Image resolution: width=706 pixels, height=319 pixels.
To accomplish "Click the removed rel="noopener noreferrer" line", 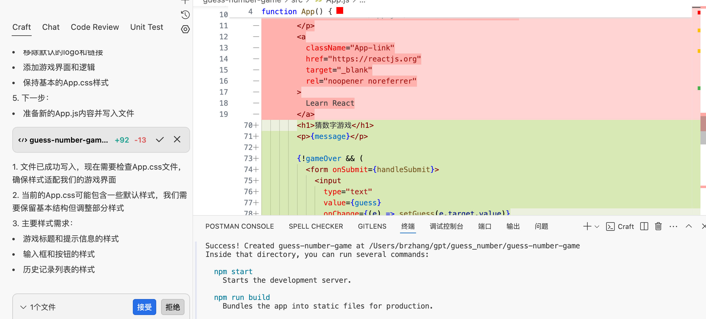I will point(361,81).
